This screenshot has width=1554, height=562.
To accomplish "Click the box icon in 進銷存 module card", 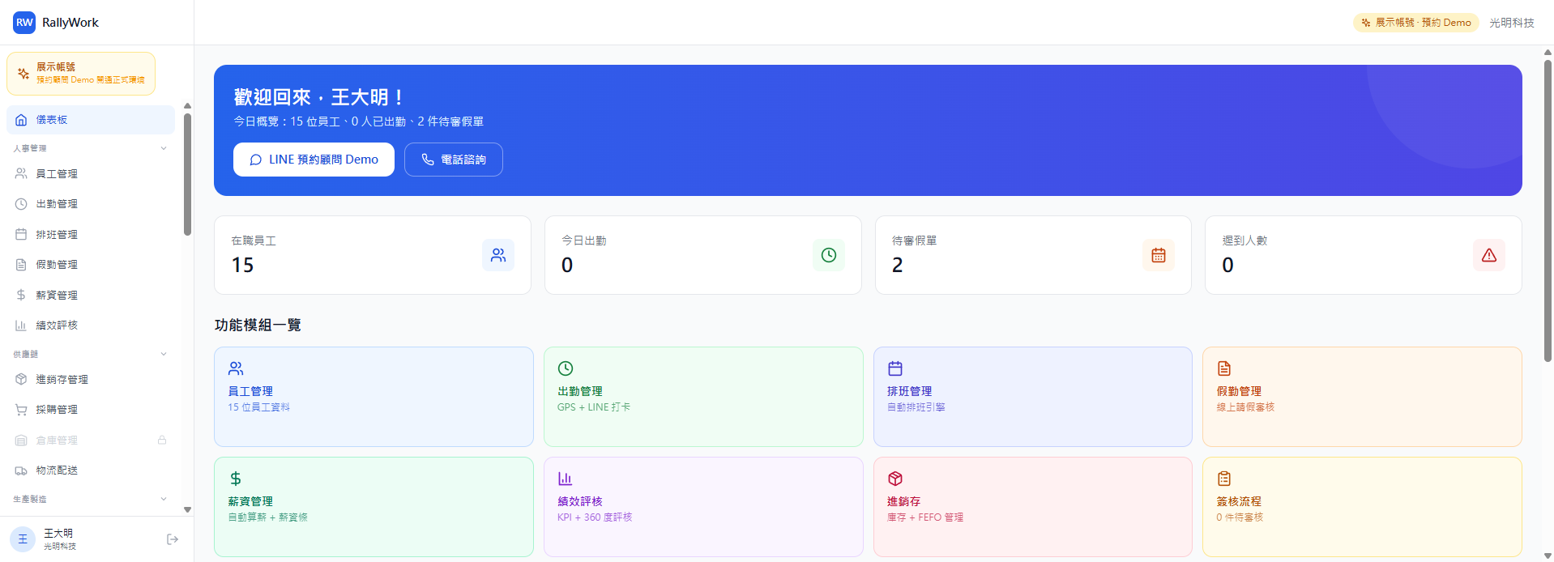I will tap(895, 479).
